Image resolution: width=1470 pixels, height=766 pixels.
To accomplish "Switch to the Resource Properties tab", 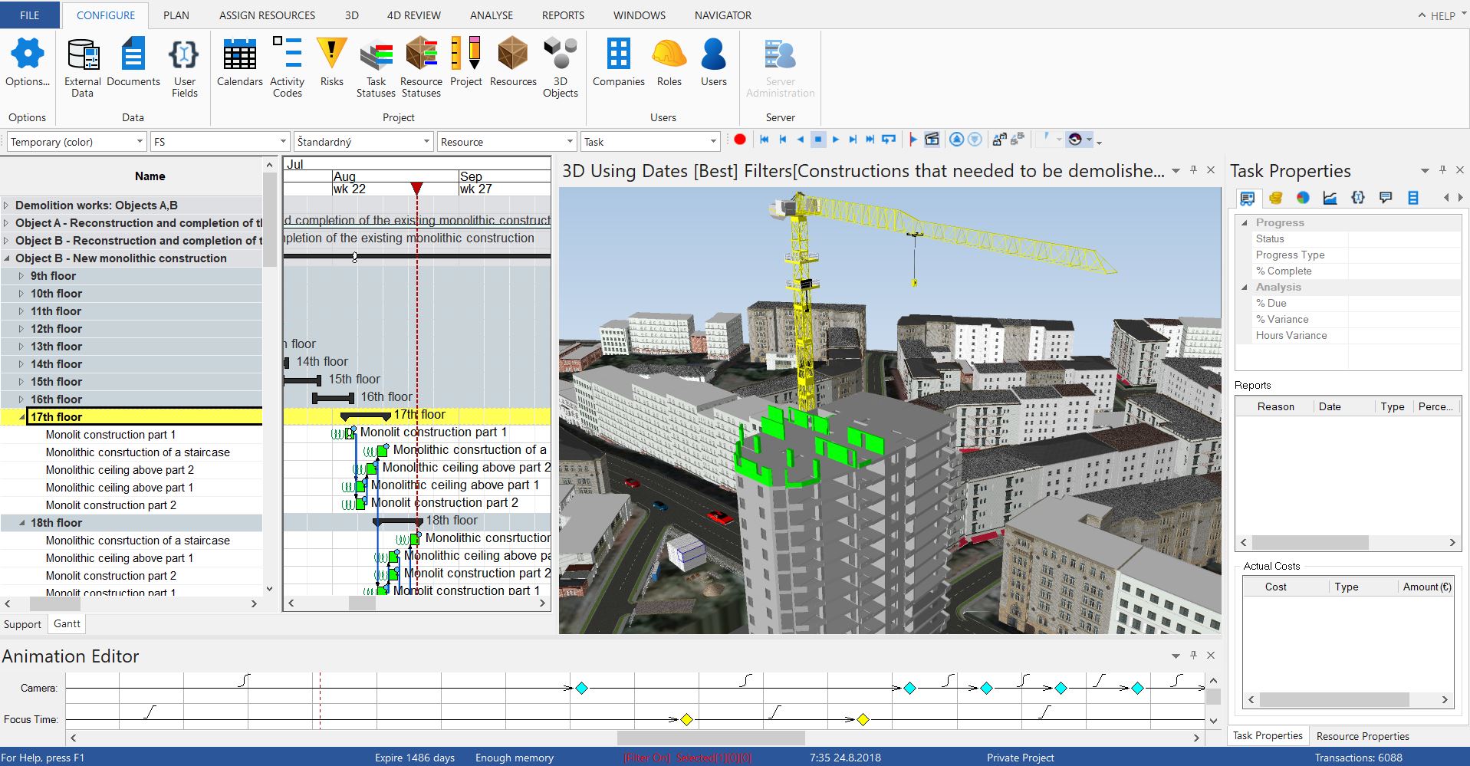I will click(1362, 736).
